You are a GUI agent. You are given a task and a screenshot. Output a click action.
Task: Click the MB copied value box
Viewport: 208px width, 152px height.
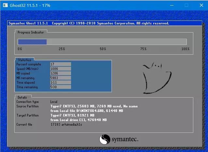click(60, 73)
